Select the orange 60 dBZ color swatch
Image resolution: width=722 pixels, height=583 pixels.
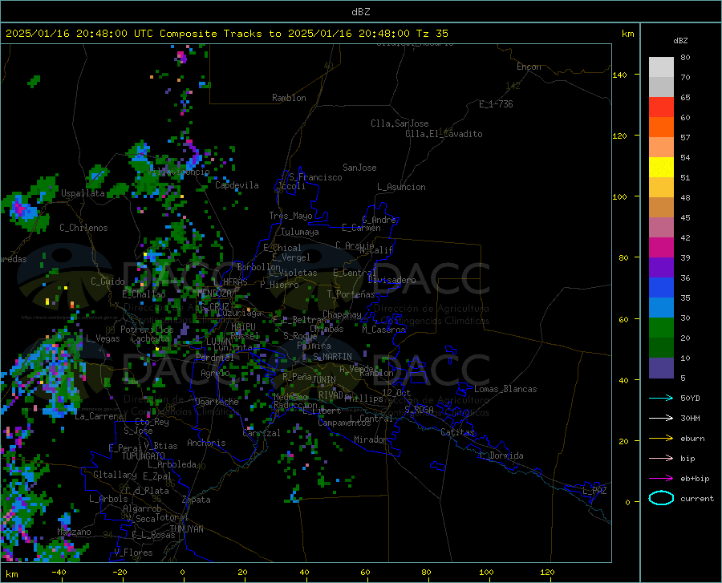[661, 128]
